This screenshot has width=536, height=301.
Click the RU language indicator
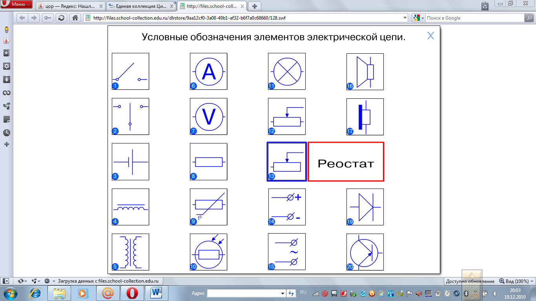[x=303, y=292]
